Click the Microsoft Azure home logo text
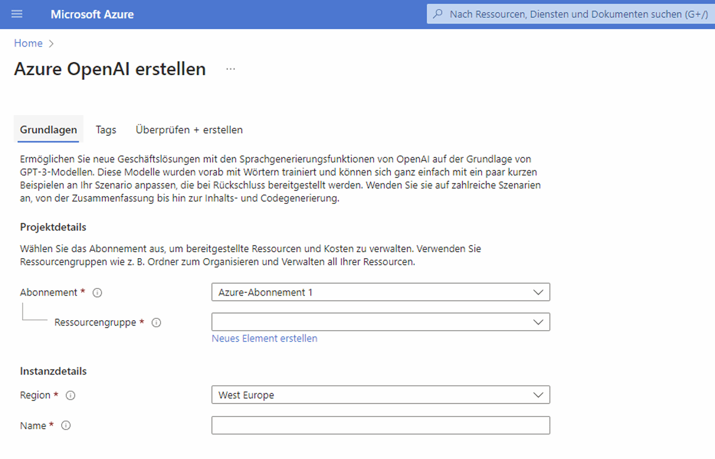 pos(92,14)
